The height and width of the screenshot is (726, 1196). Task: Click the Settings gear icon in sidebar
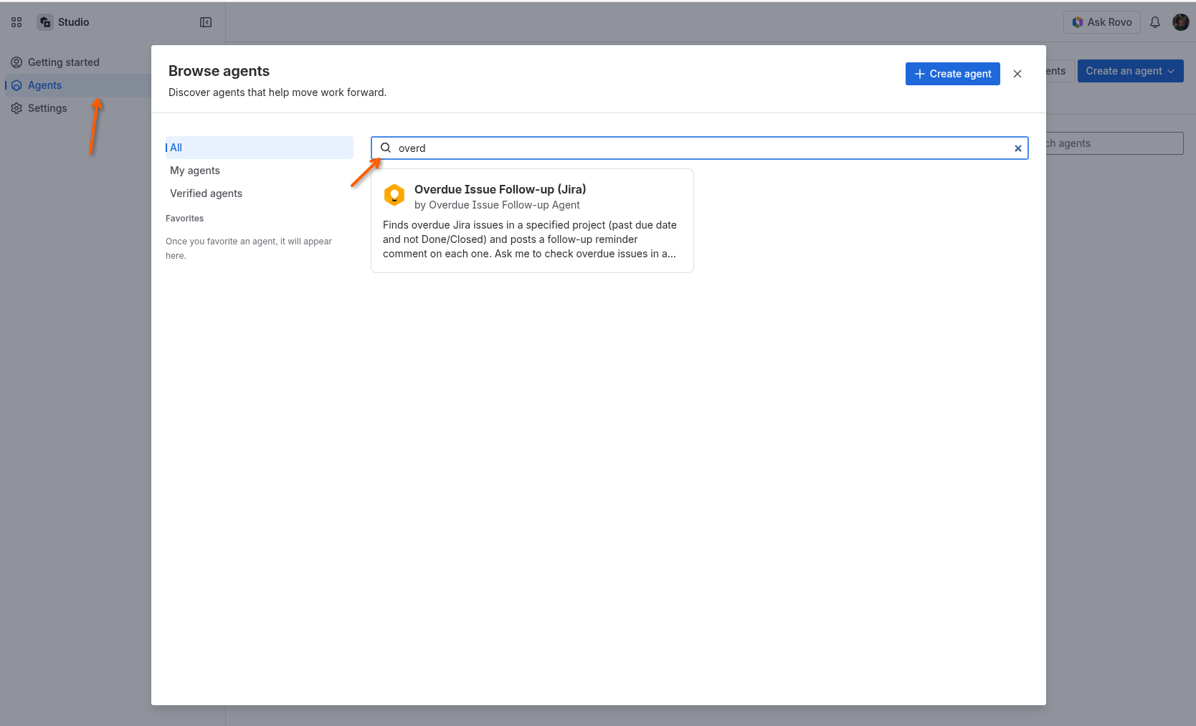16,108
